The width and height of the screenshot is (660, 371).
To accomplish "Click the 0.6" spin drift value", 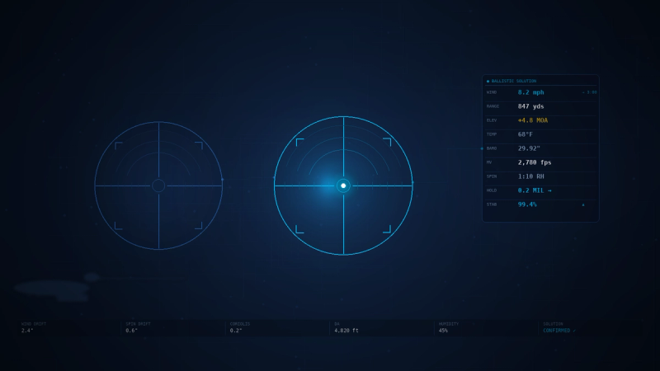I will tap(132, 331).
